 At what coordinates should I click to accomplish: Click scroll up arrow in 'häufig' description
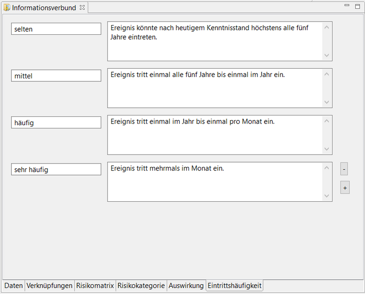pos(327,121)
